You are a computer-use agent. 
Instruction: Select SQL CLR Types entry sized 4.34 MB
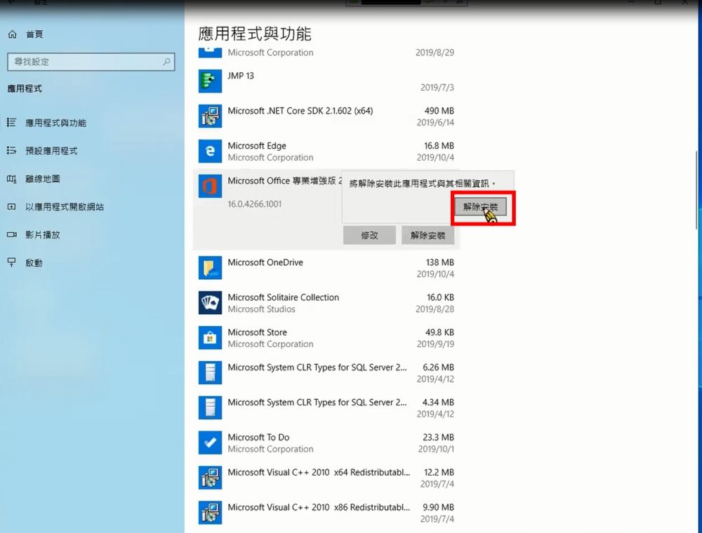click(x=326, y=407)
